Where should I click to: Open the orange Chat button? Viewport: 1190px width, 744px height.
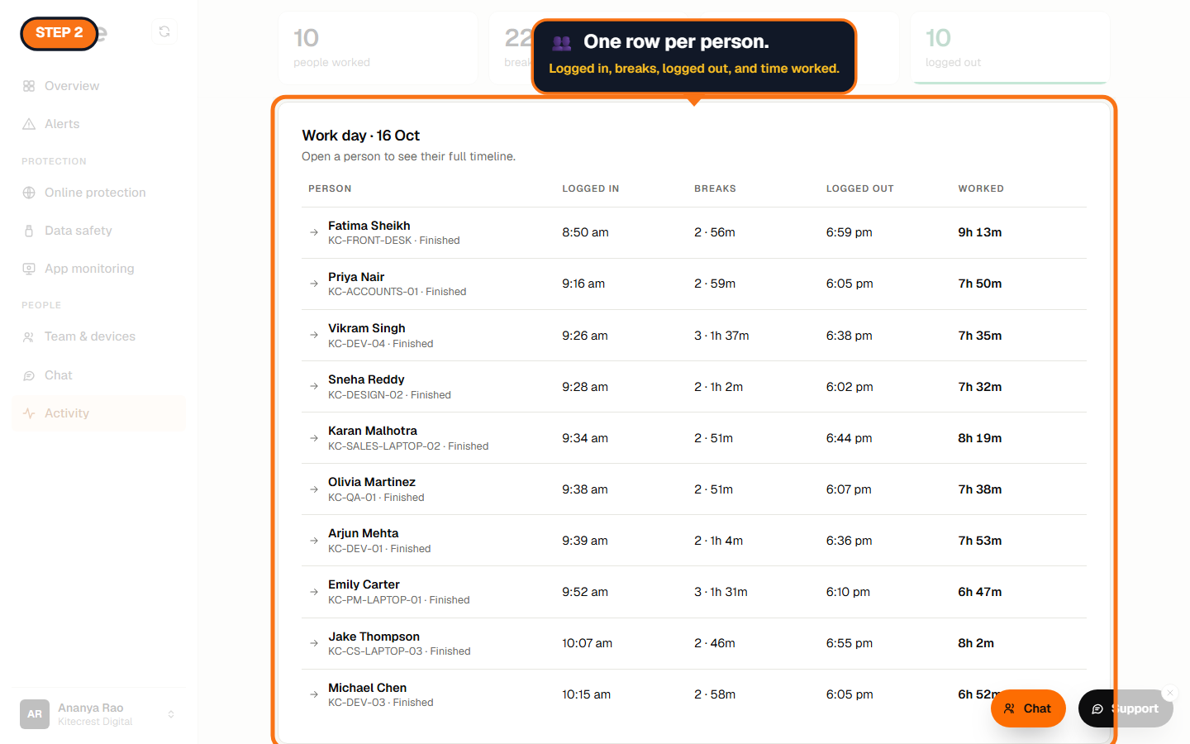click(x=1028, y=708)
